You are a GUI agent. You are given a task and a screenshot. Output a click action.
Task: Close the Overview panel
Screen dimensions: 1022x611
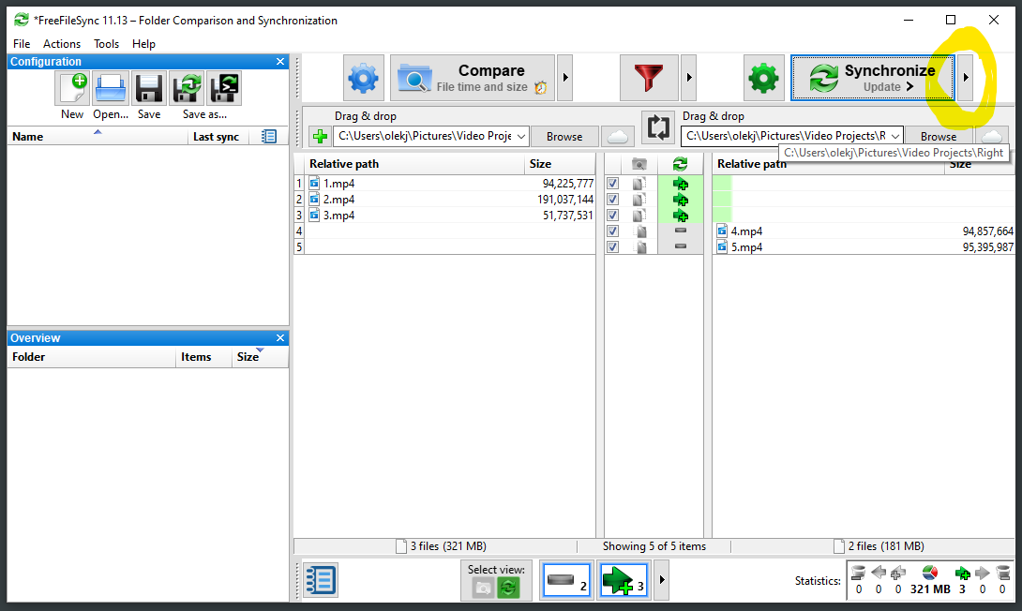(x=279, y=338)
